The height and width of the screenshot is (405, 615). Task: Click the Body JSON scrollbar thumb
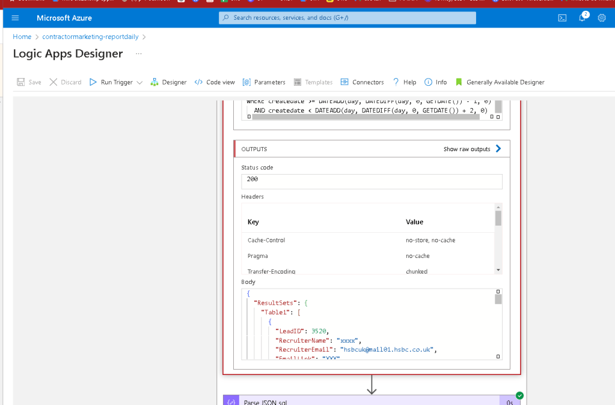498,299
